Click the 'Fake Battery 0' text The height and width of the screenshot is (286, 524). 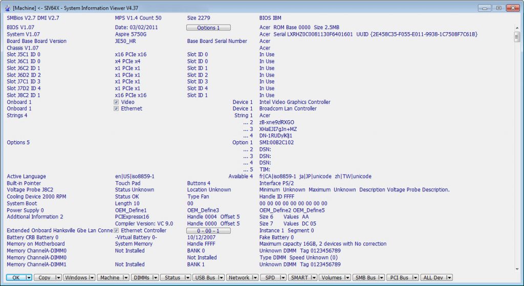[x=276, y=237]
